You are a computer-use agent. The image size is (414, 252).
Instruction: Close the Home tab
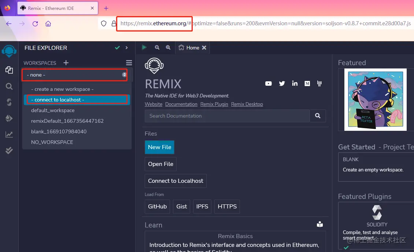coord(204,48)
